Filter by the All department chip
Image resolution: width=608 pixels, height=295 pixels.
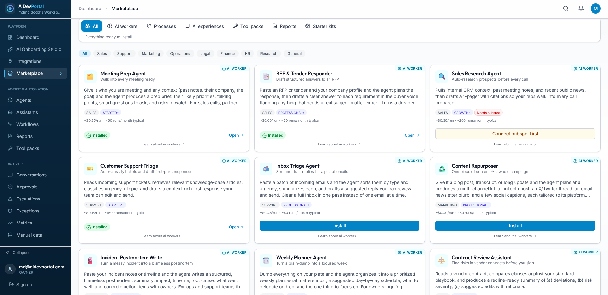coord(85,54)
